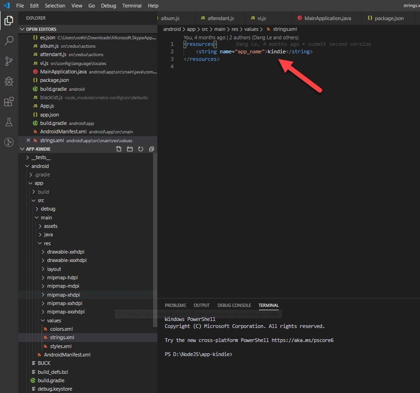
Task: Collapse all folders in explorer
Action: 151,149
